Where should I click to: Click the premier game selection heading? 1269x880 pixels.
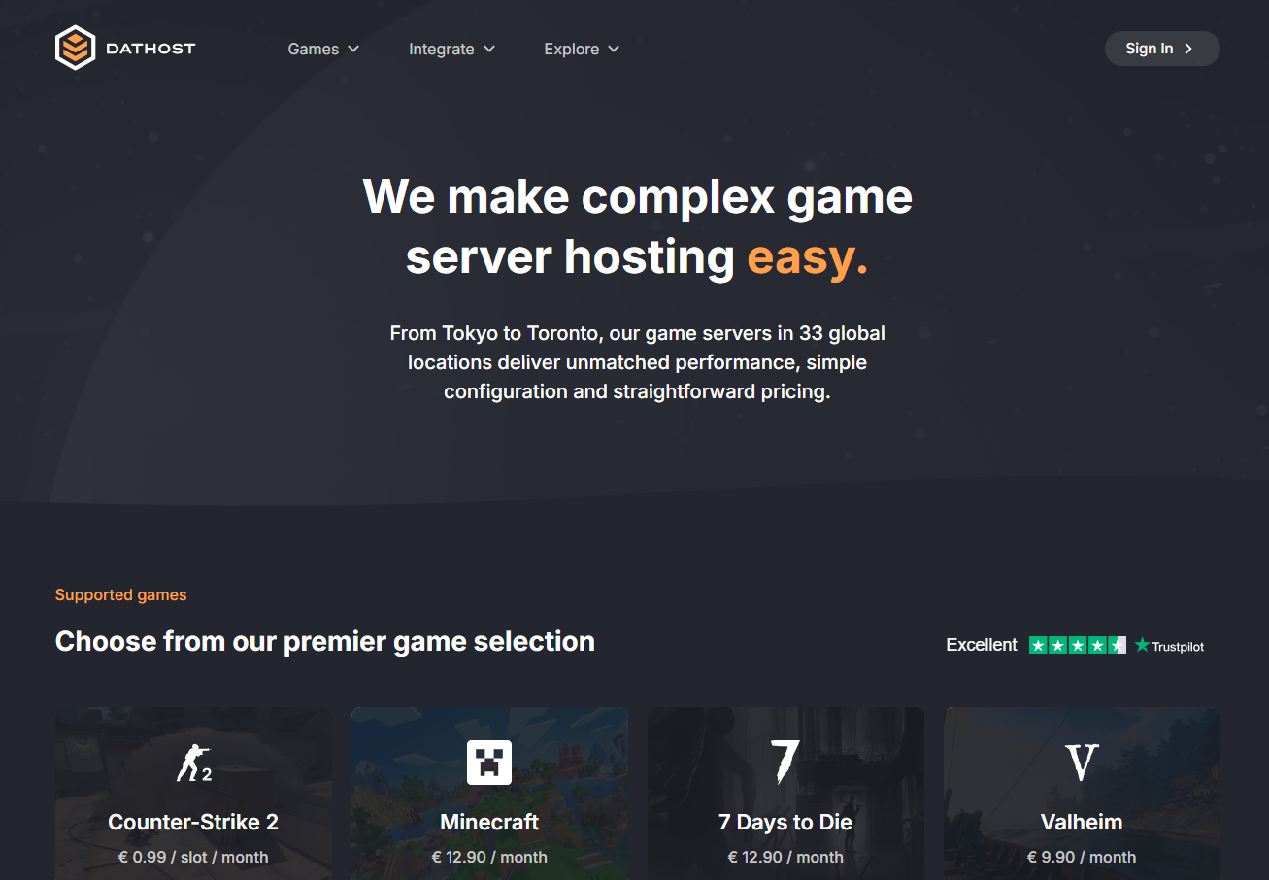(325, 641)
